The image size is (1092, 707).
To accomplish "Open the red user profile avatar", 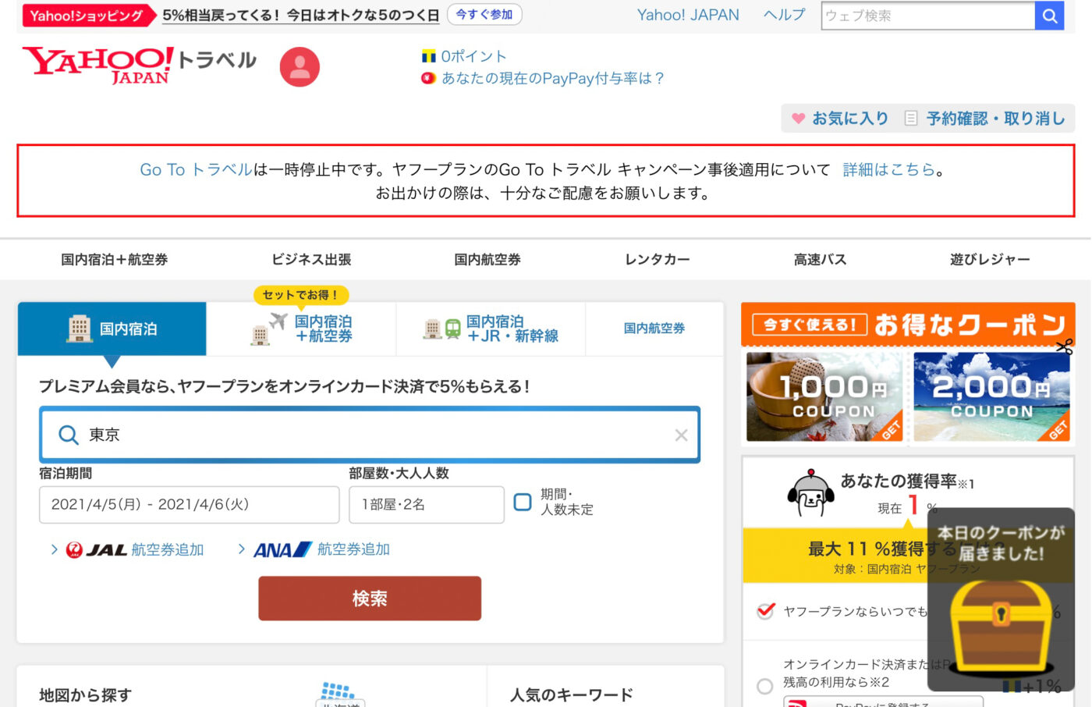I will click(300, 66).
